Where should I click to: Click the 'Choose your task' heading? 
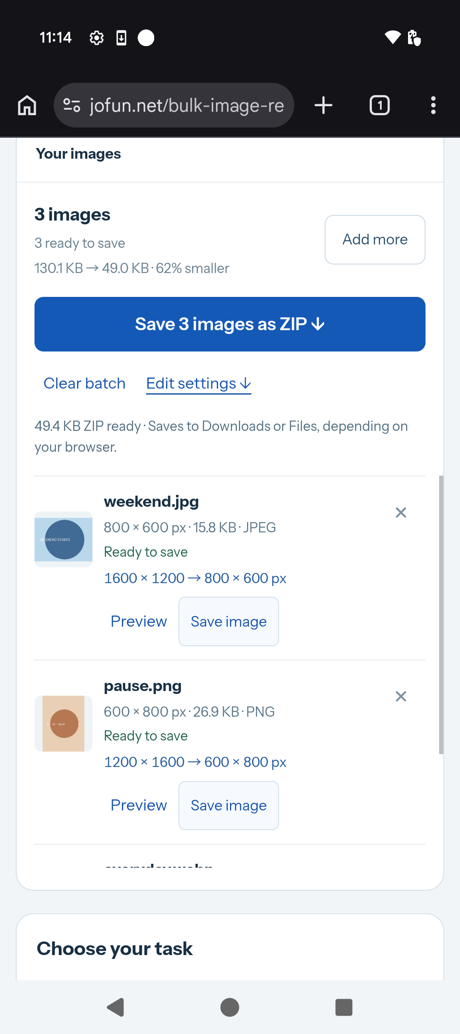[x=115, y=949]
